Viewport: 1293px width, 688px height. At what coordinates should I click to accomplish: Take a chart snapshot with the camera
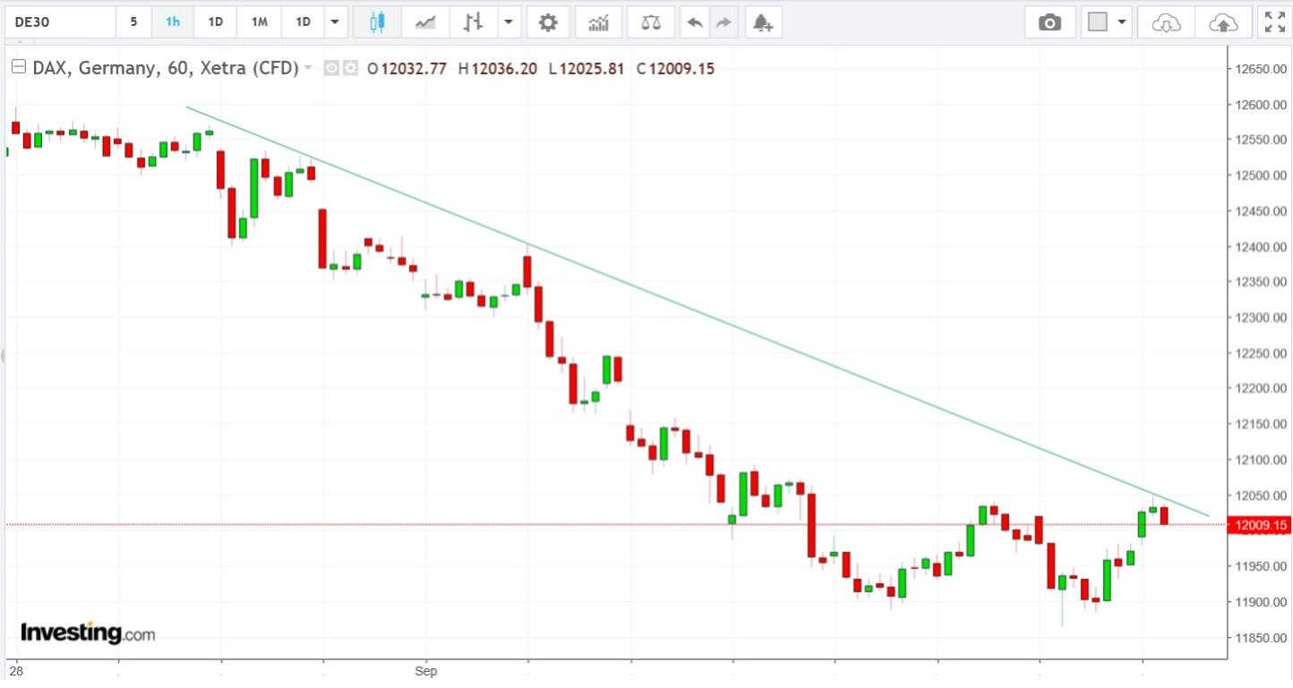pyautogui.click(x=1049, y=21)
